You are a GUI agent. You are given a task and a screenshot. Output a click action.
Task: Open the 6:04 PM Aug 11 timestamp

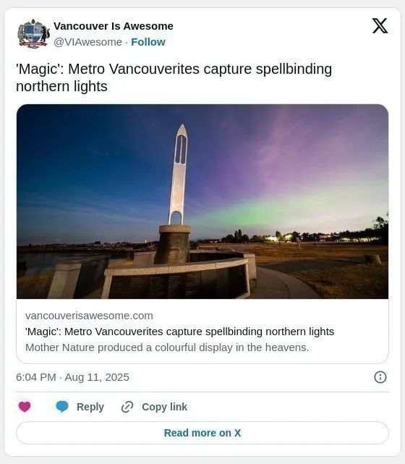pyautogui.click(x=72, y=377)
